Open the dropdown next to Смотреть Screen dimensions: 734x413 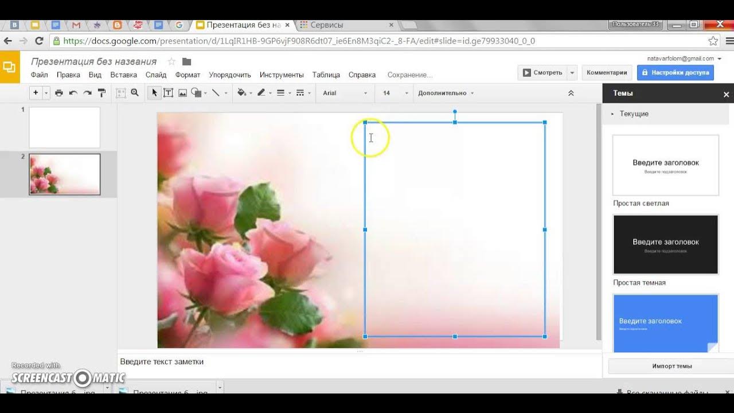(x=572, y=72)
